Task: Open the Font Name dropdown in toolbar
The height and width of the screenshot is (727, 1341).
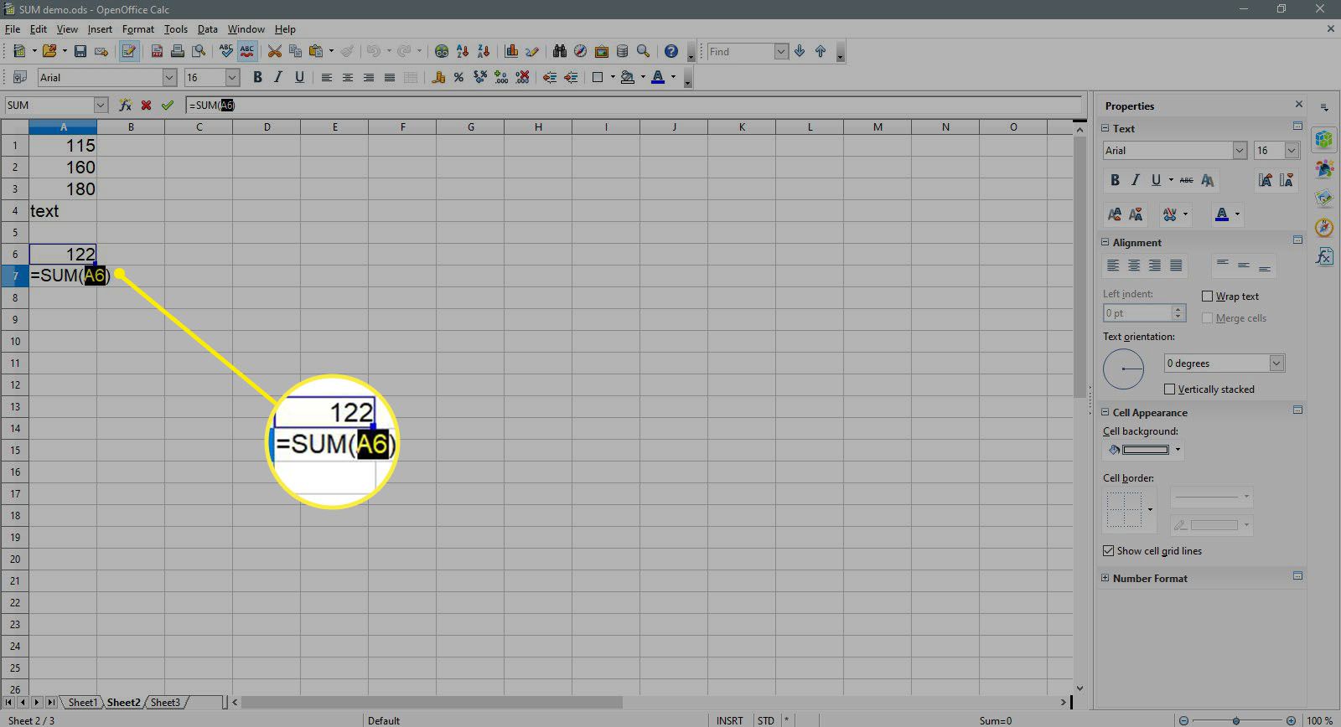Action: [169, 78]
